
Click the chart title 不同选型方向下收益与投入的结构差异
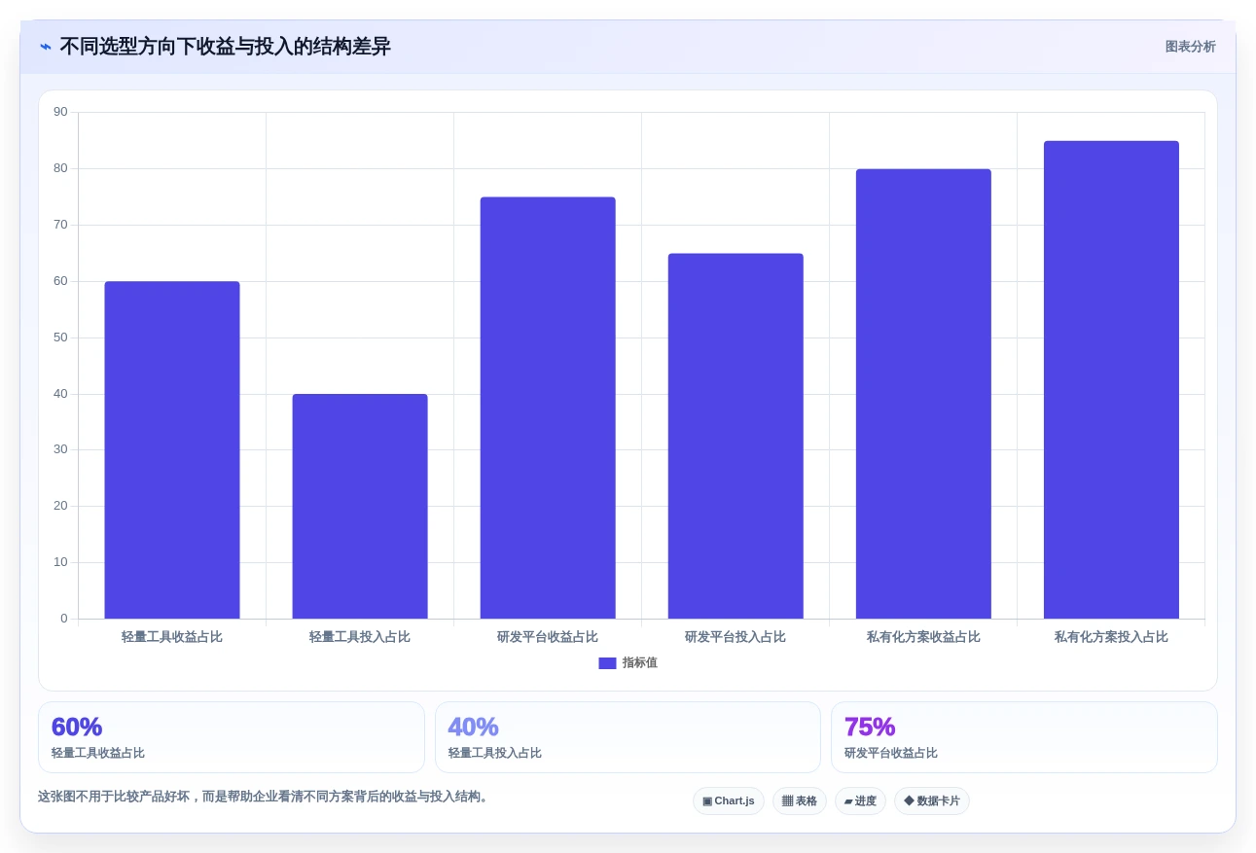pos(225,47)
